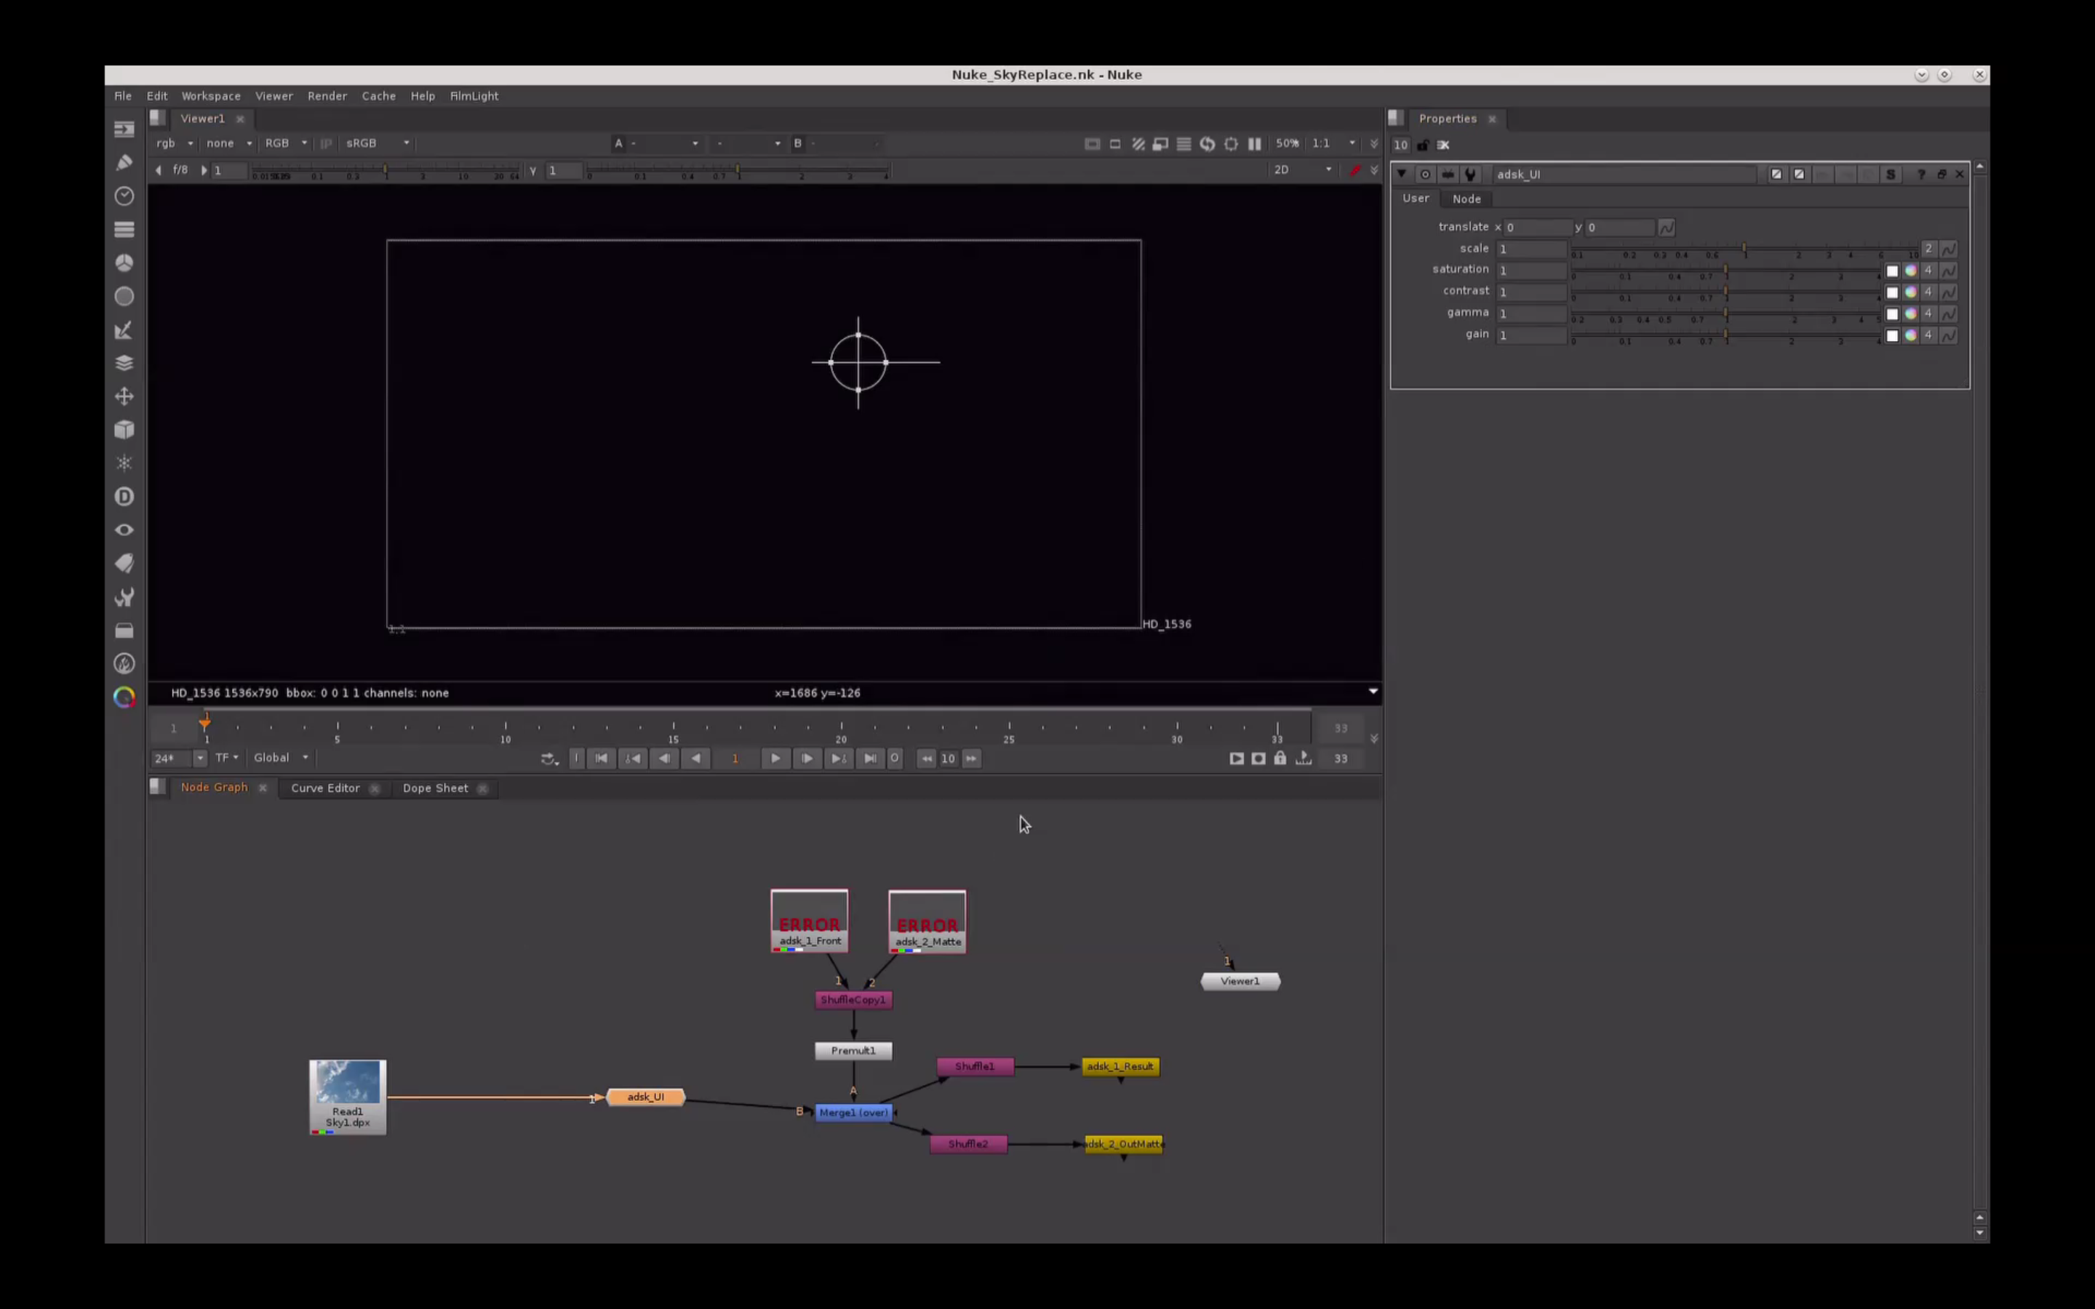This screenshot has height=1309, width=2095.
Task: Select the Transform nodes icon in toolbar
Action: click(x=124, y=396)
